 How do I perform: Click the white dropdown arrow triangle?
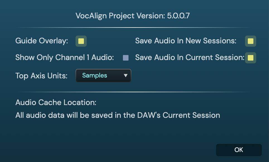coord(125,76)
